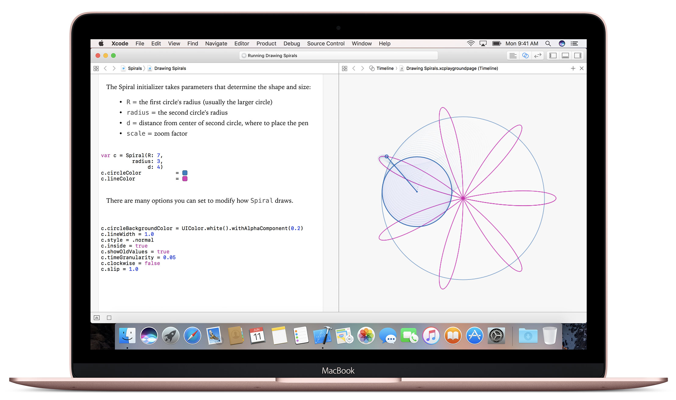676x400 pixels.
Task: Click the battery status icon
Action: point(497,43)
